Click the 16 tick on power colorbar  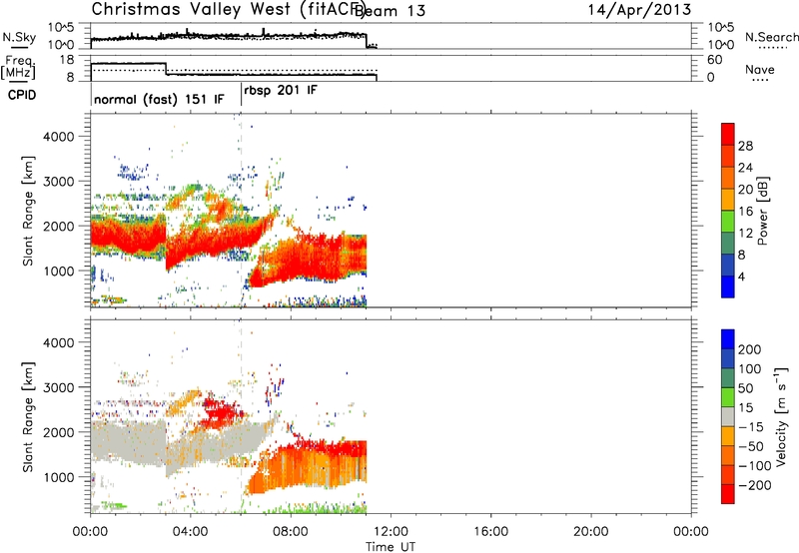(745, 212)
